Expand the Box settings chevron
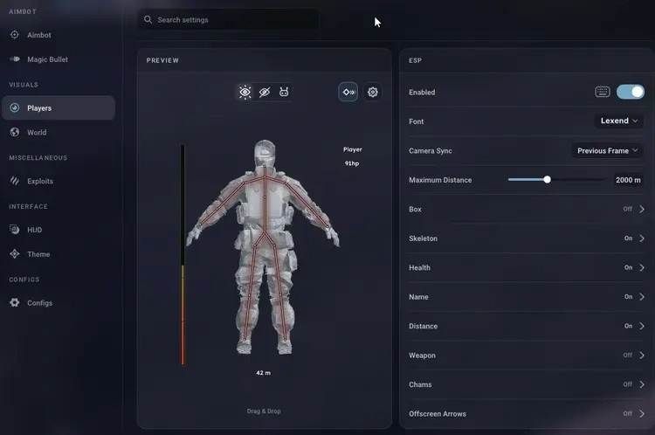The width and height of the screenshot is (655, 435). [x=642, y=209]
